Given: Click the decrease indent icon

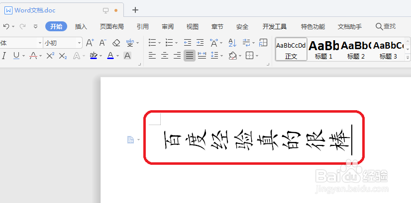Looking at the screenshot, I should point(188,42).
